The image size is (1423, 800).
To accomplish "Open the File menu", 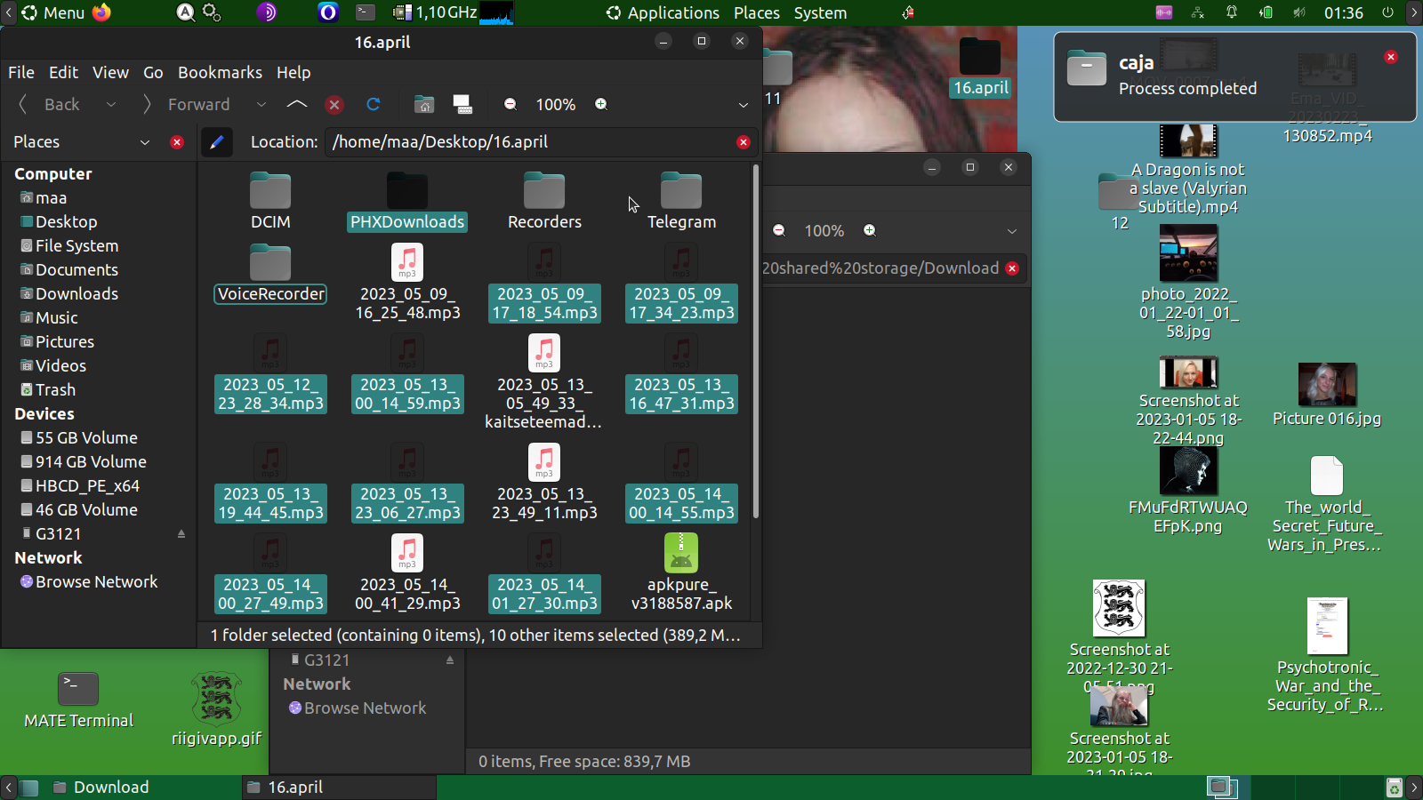I will pyautogui.click(x=21, y=73).
